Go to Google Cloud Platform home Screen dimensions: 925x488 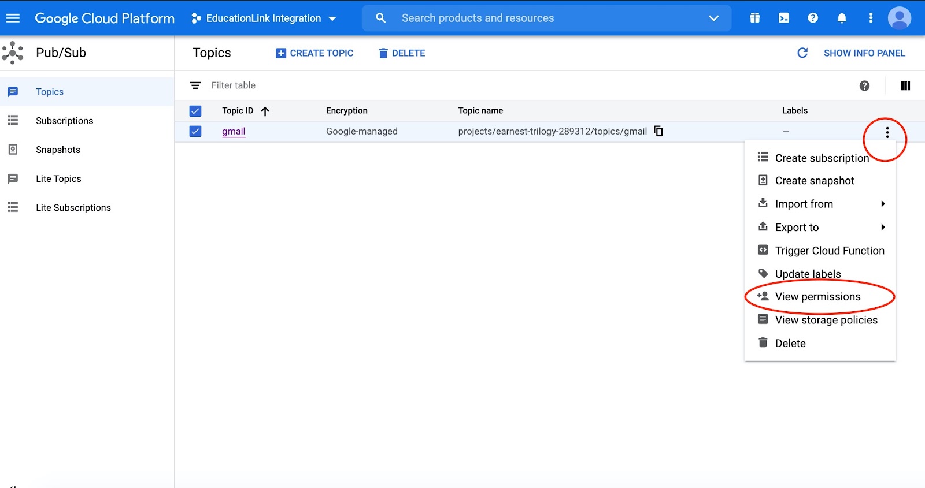pyautogui.click(x=105, y=18)
